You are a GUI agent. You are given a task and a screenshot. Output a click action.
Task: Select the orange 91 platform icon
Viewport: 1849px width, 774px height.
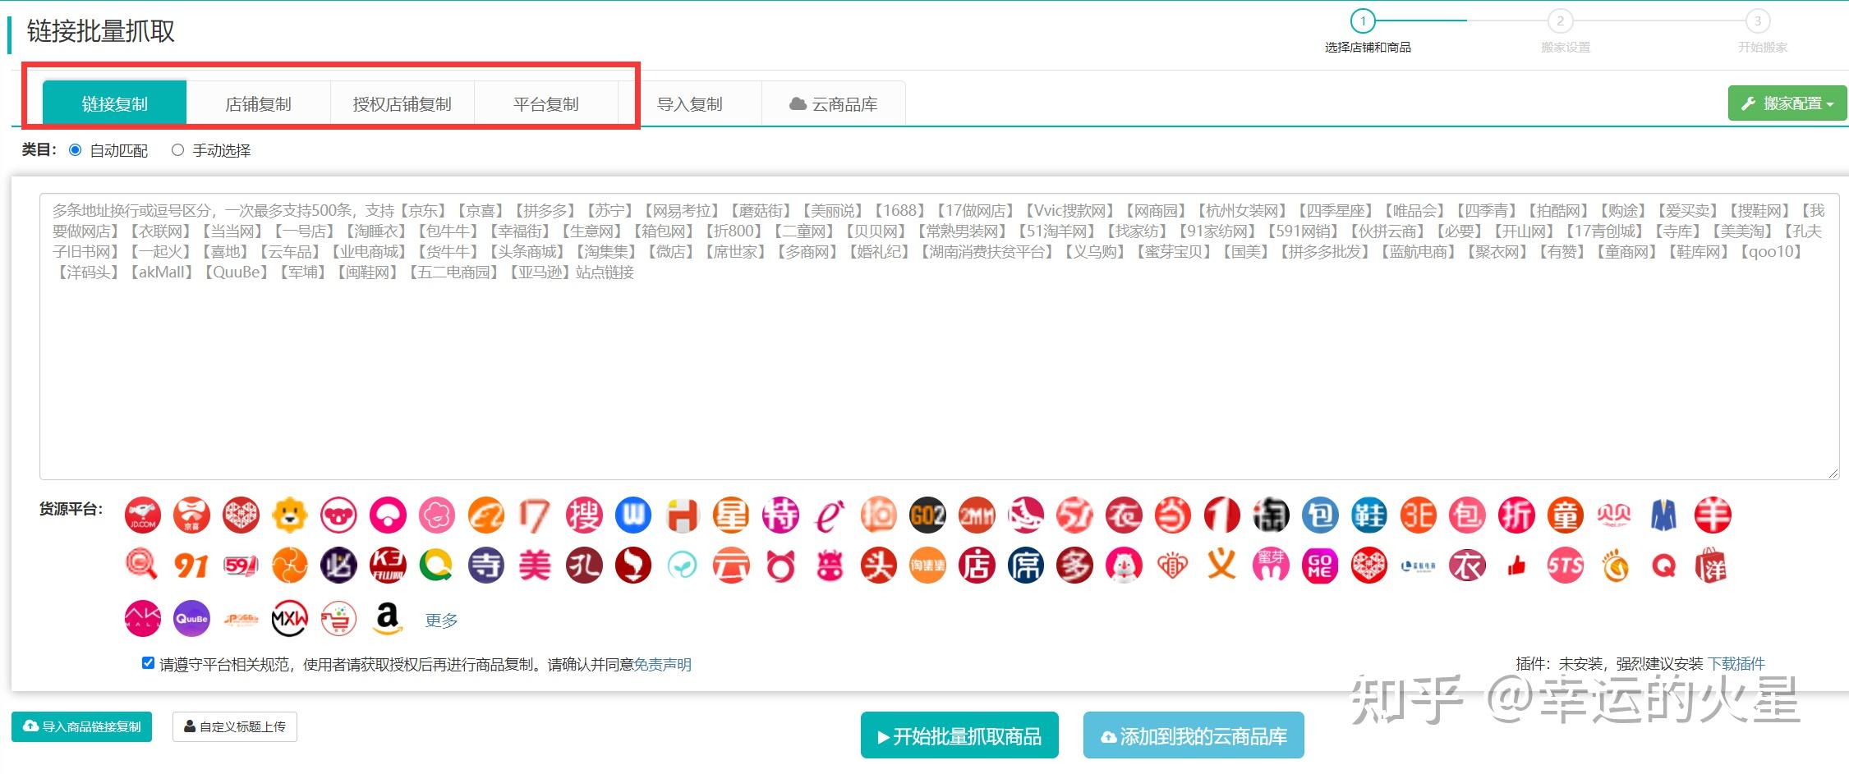[x=191, y=566]
